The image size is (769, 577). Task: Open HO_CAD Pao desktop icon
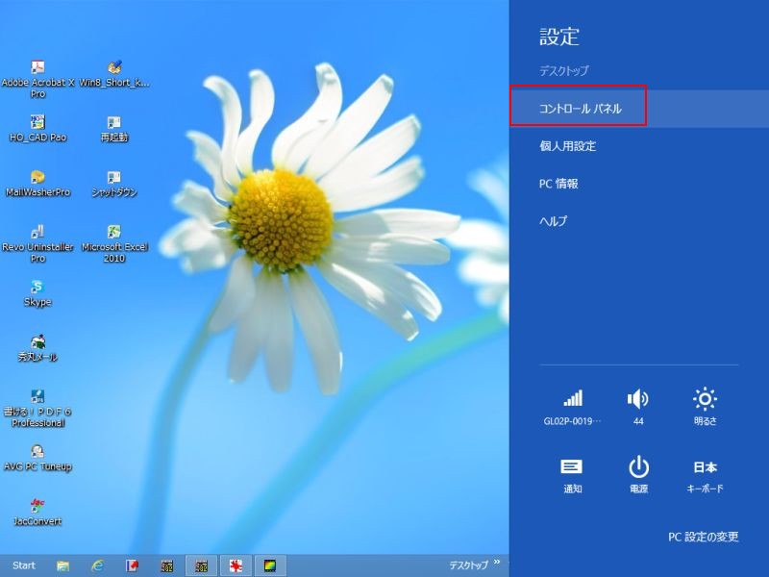point(37,123)
